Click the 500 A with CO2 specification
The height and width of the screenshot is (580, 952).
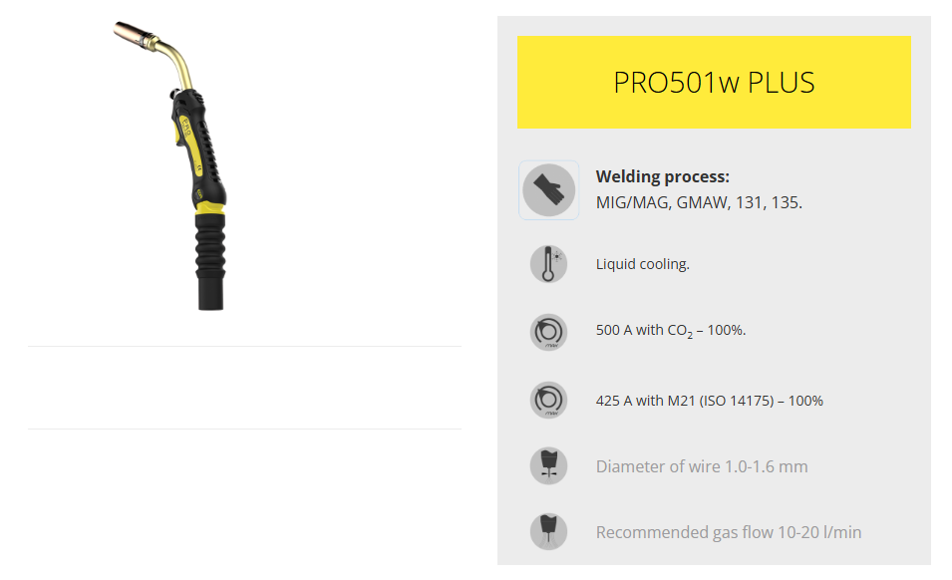pos(670,331)
